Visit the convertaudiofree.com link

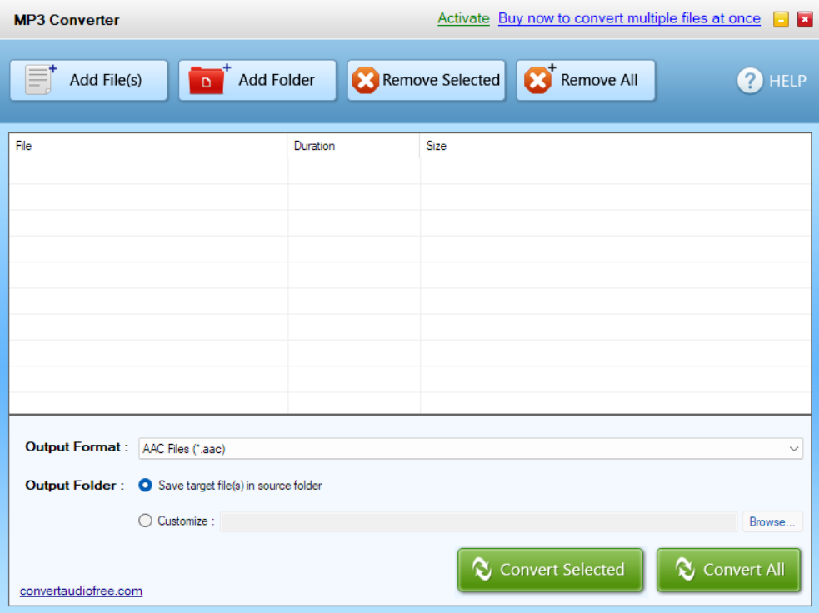(x=81, y=591)
